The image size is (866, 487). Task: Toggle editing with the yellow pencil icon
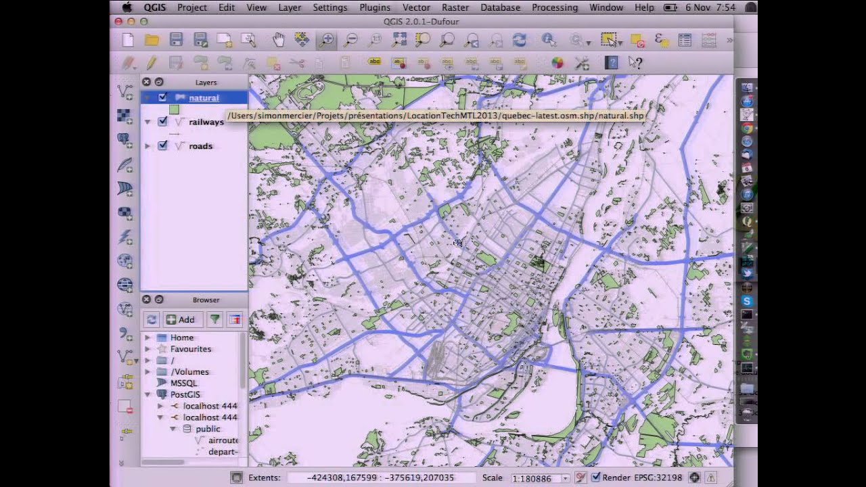point(151,63)
